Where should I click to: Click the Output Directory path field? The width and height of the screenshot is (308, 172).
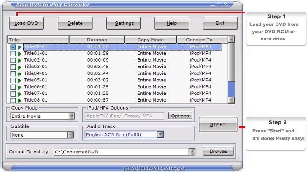coord(121,152)
